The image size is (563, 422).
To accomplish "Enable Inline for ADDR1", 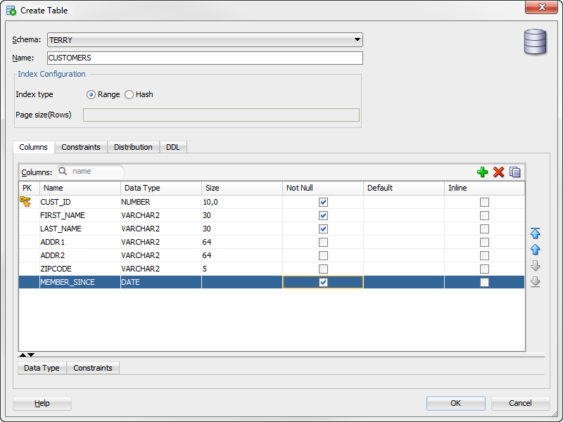I will click(484, 242).
